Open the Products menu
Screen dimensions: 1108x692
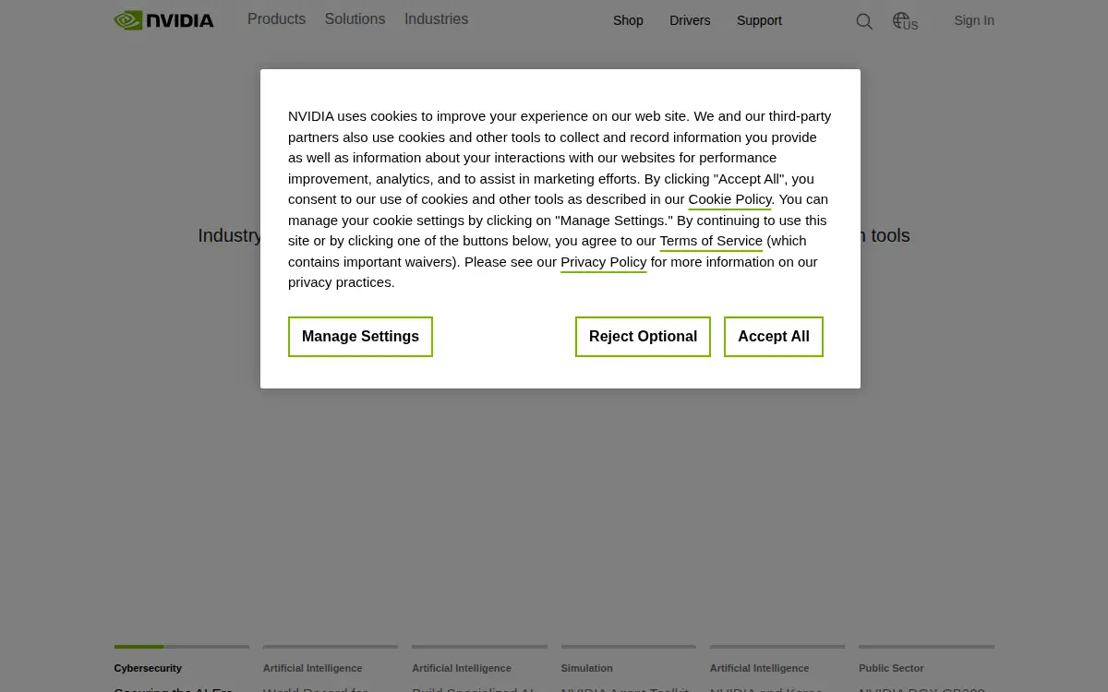click(276, 19)
